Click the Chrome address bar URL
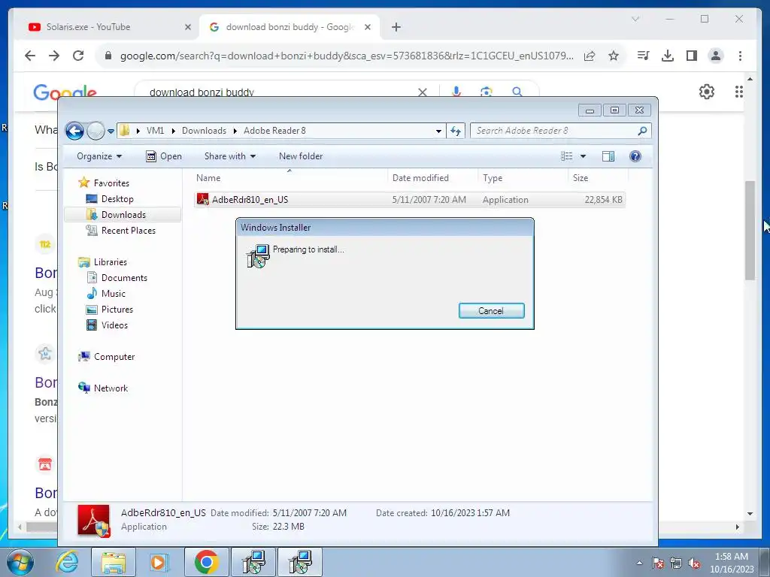This screenshot has height=577, width=770. click(346, 56)
